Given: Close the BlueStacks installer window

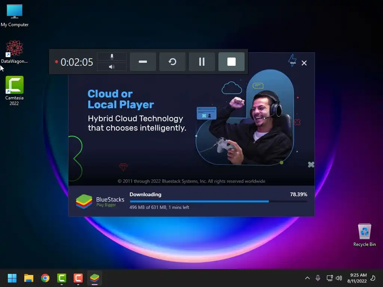Looking at the screenshot, I should (304, 63).
